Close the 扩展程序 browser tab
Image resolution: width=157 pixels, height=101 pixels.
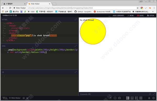(25, 4)
